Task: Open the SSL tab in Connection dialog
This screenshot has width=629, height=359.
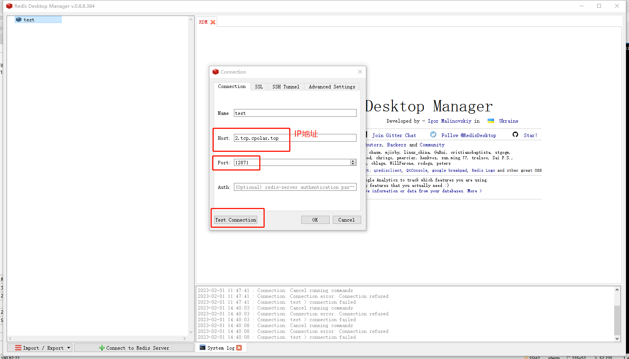Action: (x=259, y=87)
